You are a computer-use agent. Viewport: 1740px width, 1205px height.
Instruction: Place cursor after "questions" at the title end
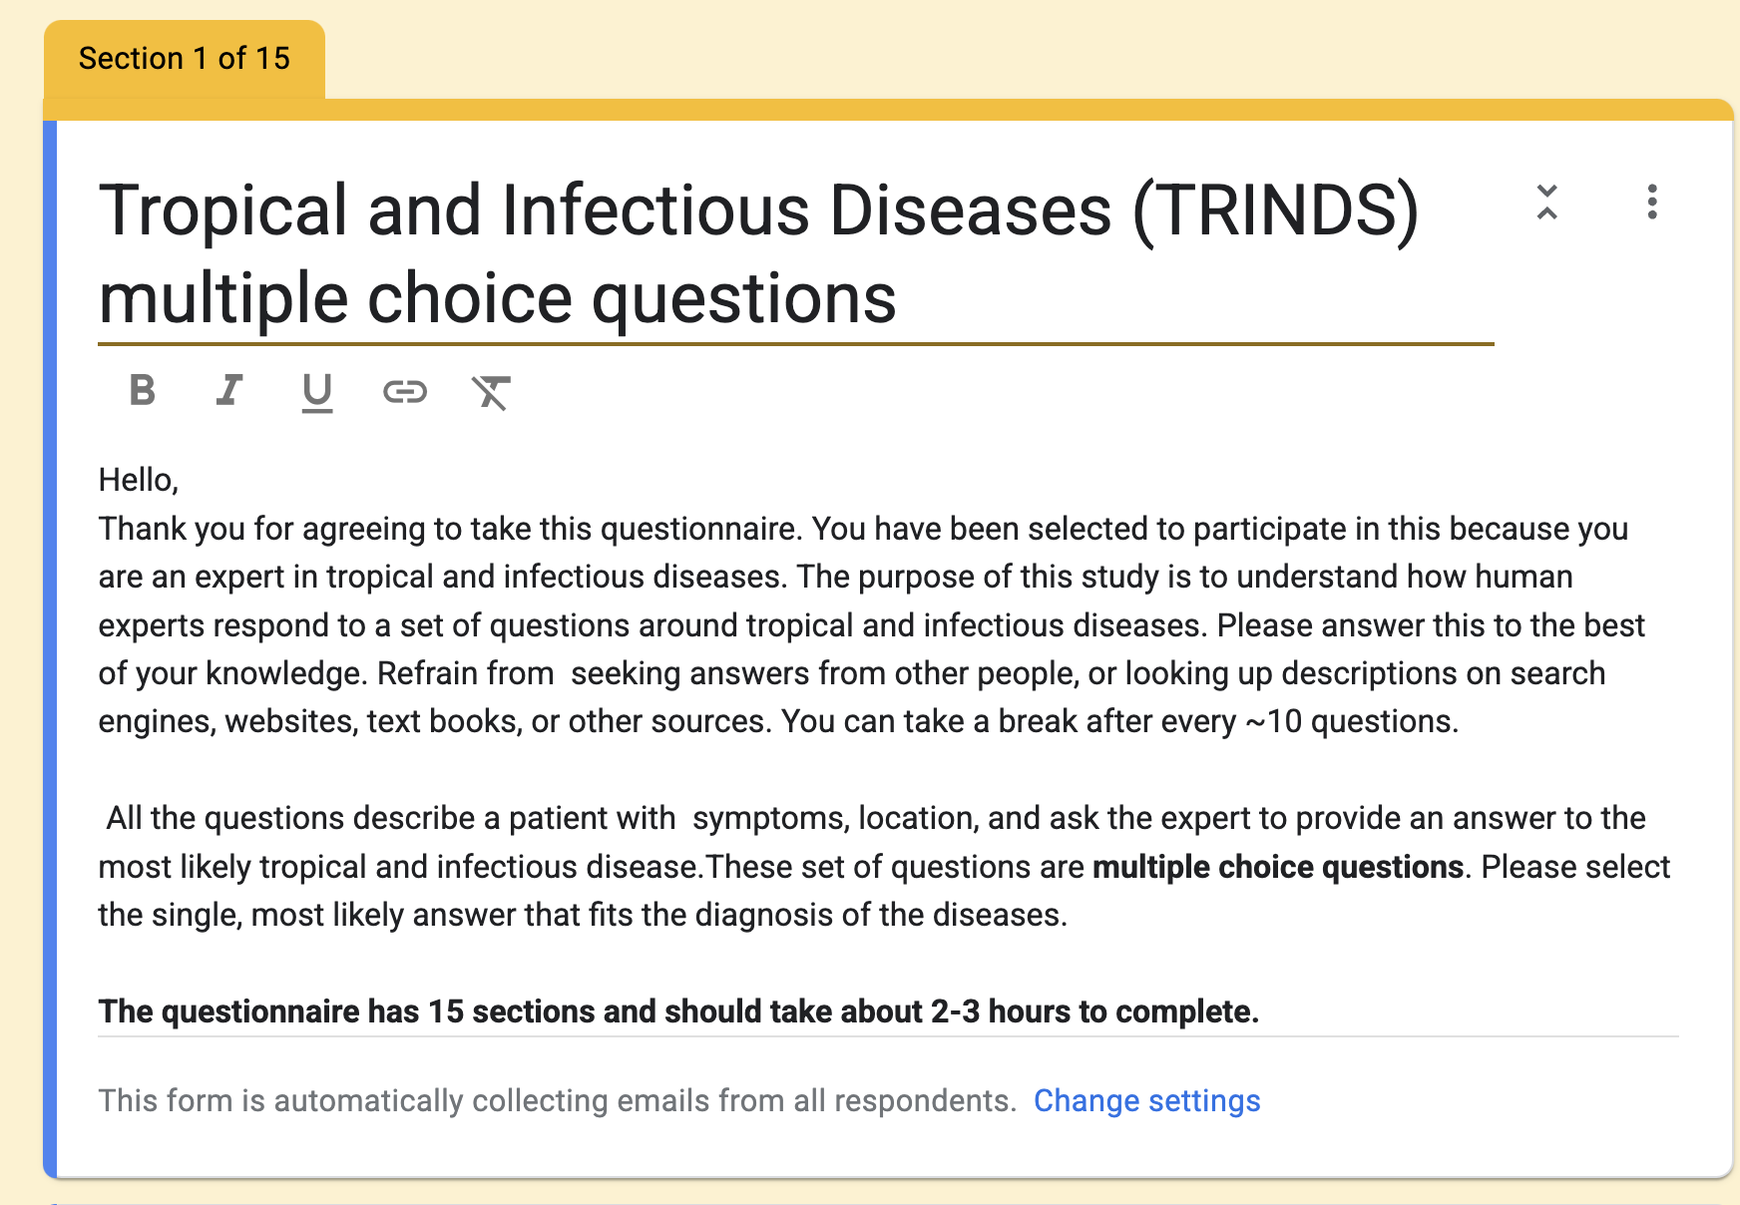coord(898,299)
